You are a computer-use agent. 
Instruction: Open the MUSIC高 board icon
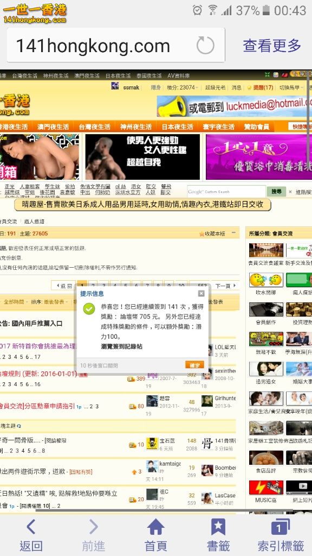coord(266,488)
